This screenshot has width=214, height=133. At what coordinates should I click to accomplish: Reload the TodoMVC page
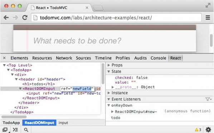pyautogui.click(x=25, y=18)
